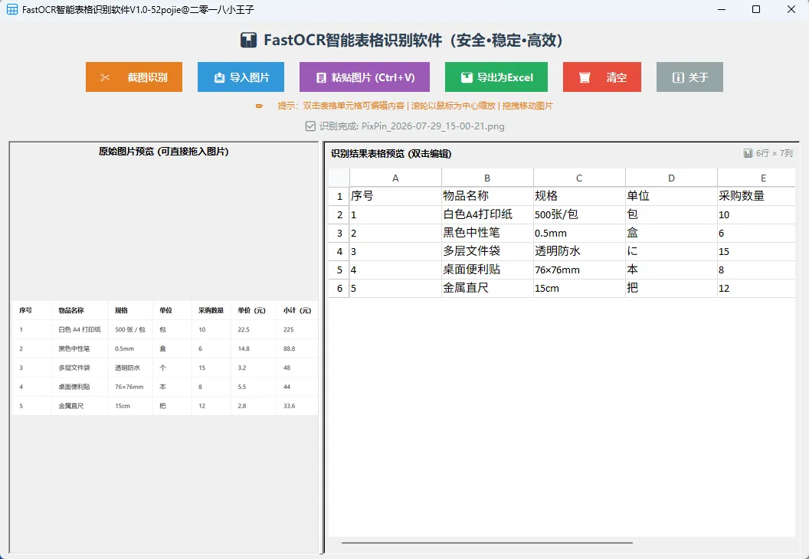Image resolution: width=809 pixels, height=559 pixels.
Task: Select row header 3
Action: click(x=339, y=233)
